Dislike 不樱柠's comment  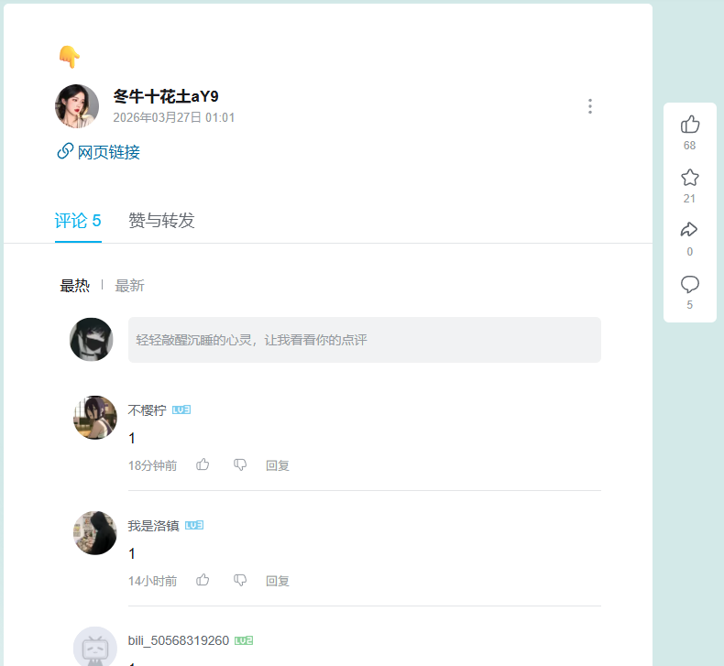(240, 464)
